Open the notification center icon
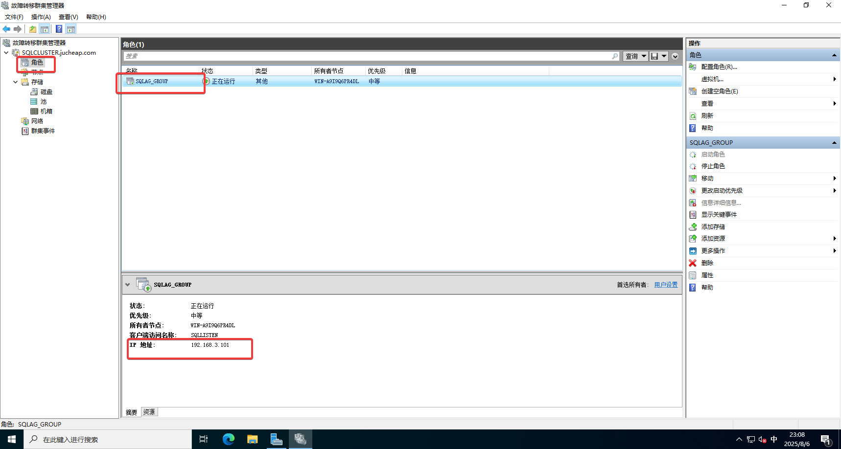This screenshot has width=841, height=449. pos(826,440)
